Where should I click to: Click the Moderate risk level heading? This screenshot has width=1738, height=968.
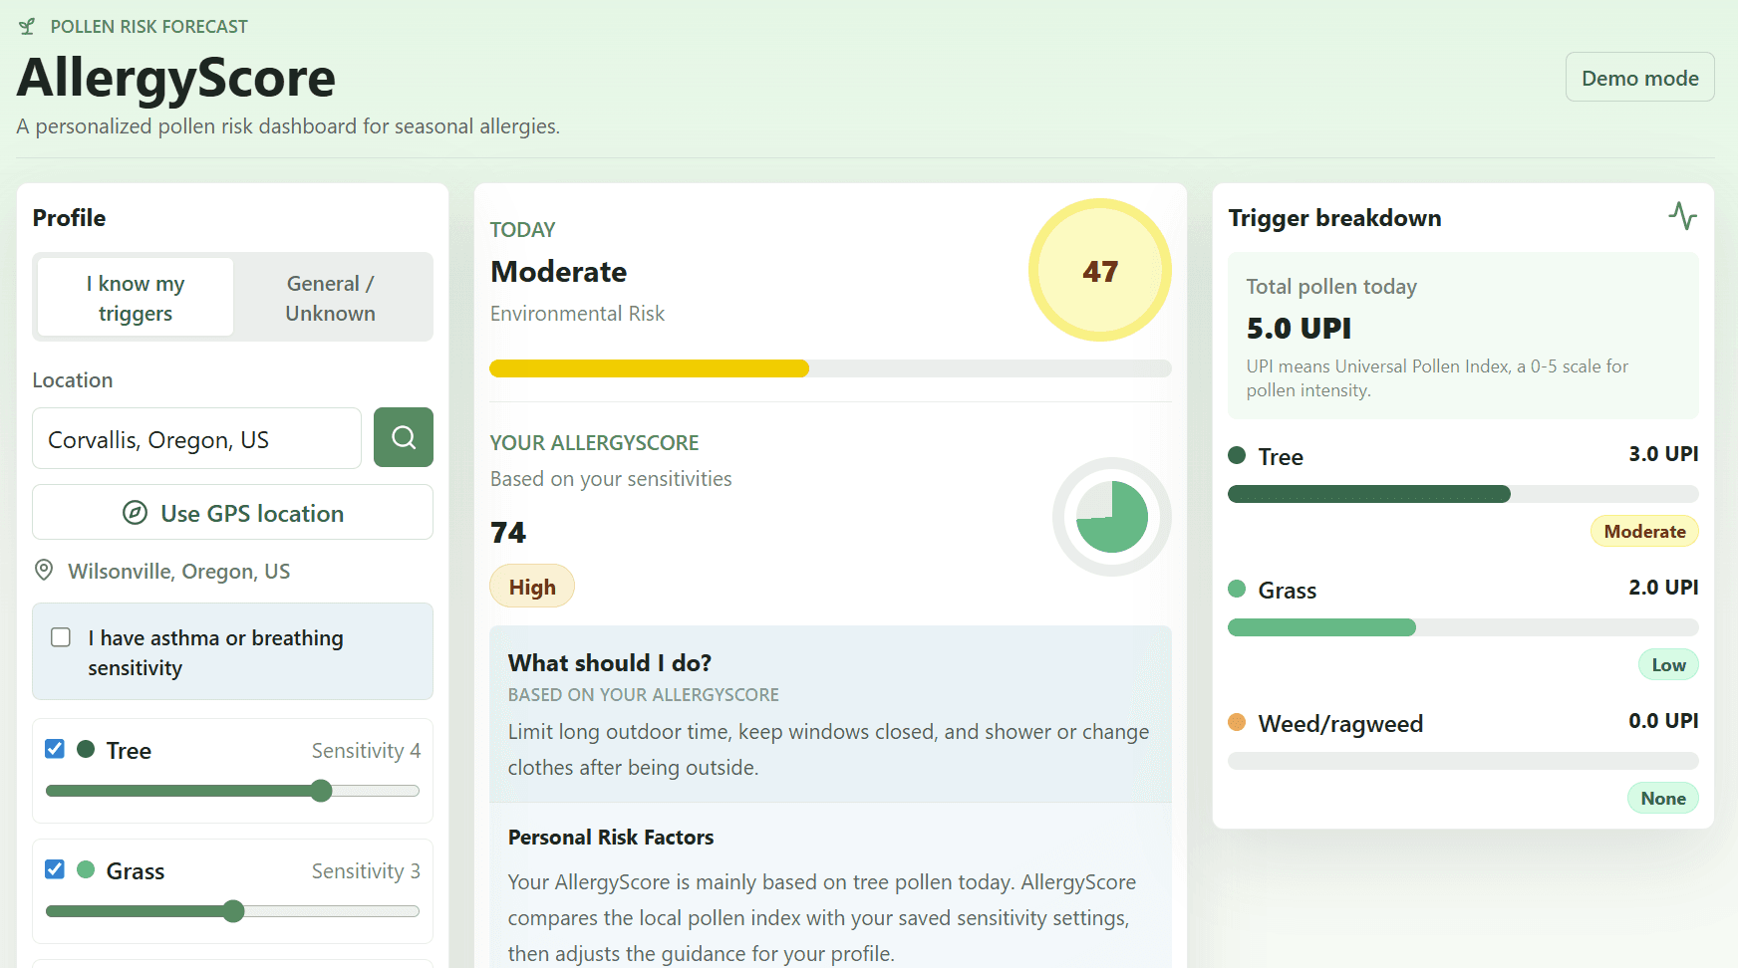point(559,272)
